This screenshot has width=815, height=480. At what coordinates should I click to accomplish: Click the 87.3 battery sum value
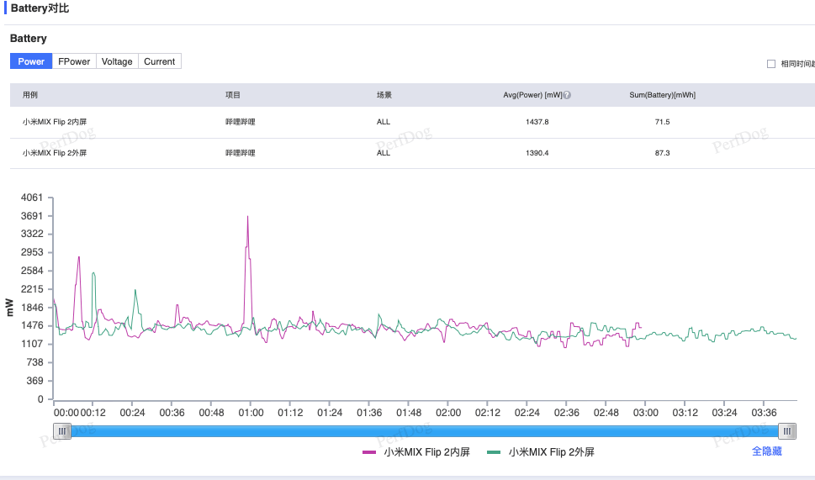(x=662, y=153)
